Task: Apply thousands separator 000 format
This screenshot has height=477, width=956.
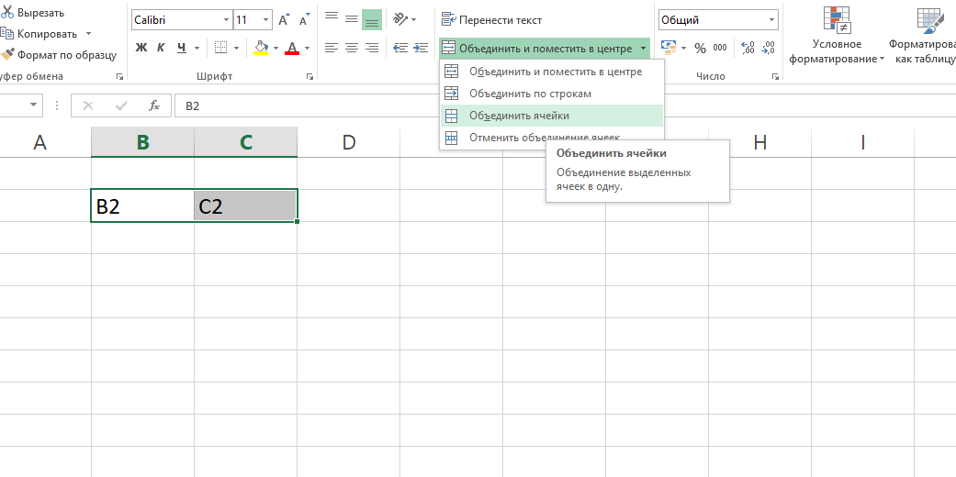Action: [720, 48]
